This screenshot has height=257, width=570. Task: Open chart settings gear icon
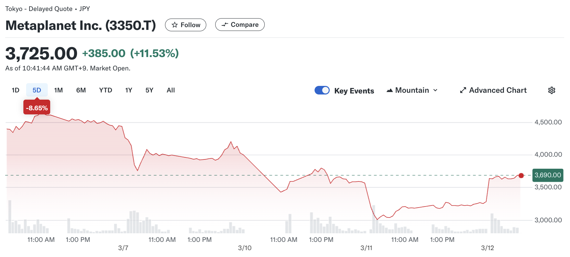[x=551, y=90]
